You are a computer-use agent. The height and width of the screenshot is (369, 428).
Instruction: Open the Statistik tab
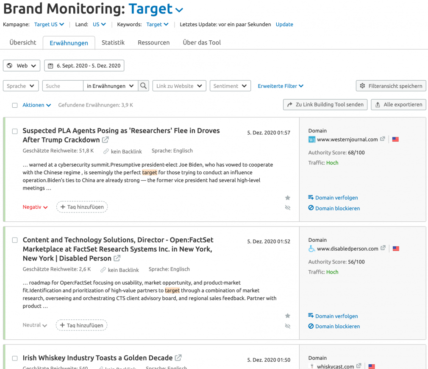click(x=113, y=42)
